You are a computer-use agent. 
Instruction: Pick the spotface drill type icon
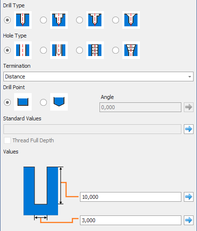point(95,20)
